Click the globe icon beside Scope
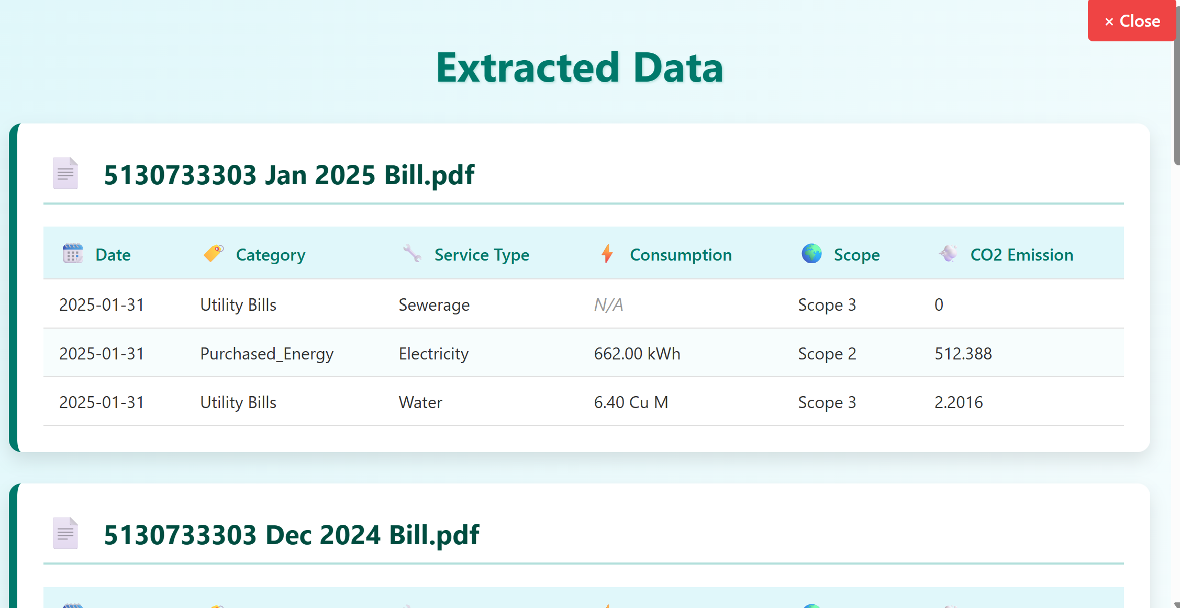The height and width of the screenshot is (608, 1180). 811,253
